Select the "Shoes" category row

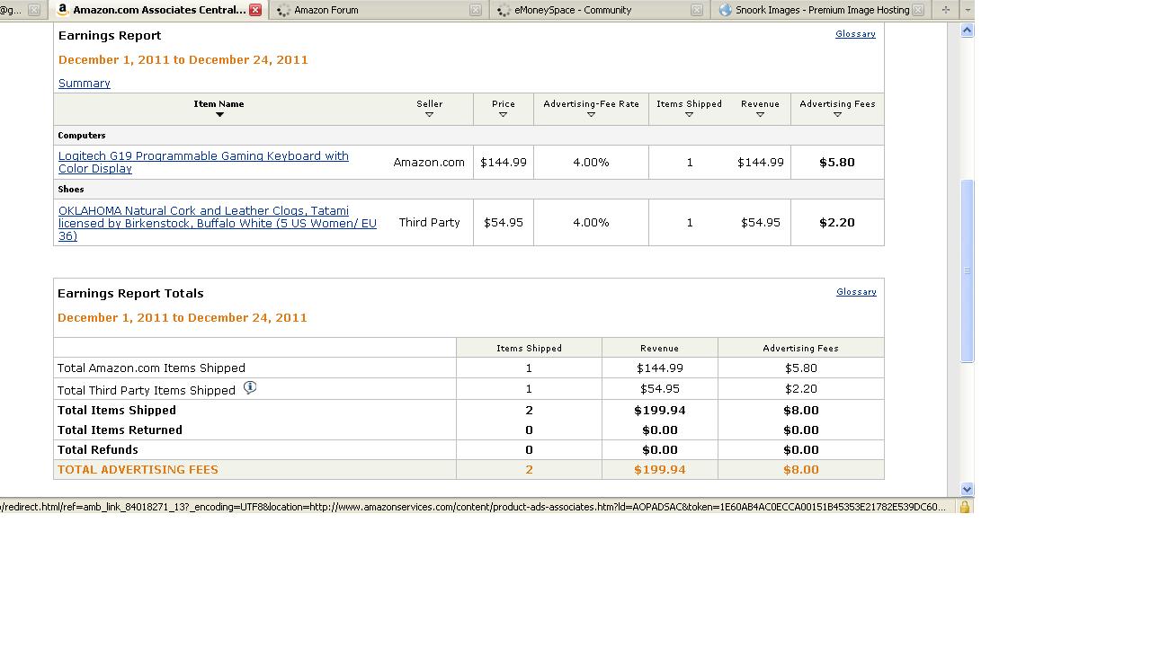pyautogui.click(x=468, y=189)
